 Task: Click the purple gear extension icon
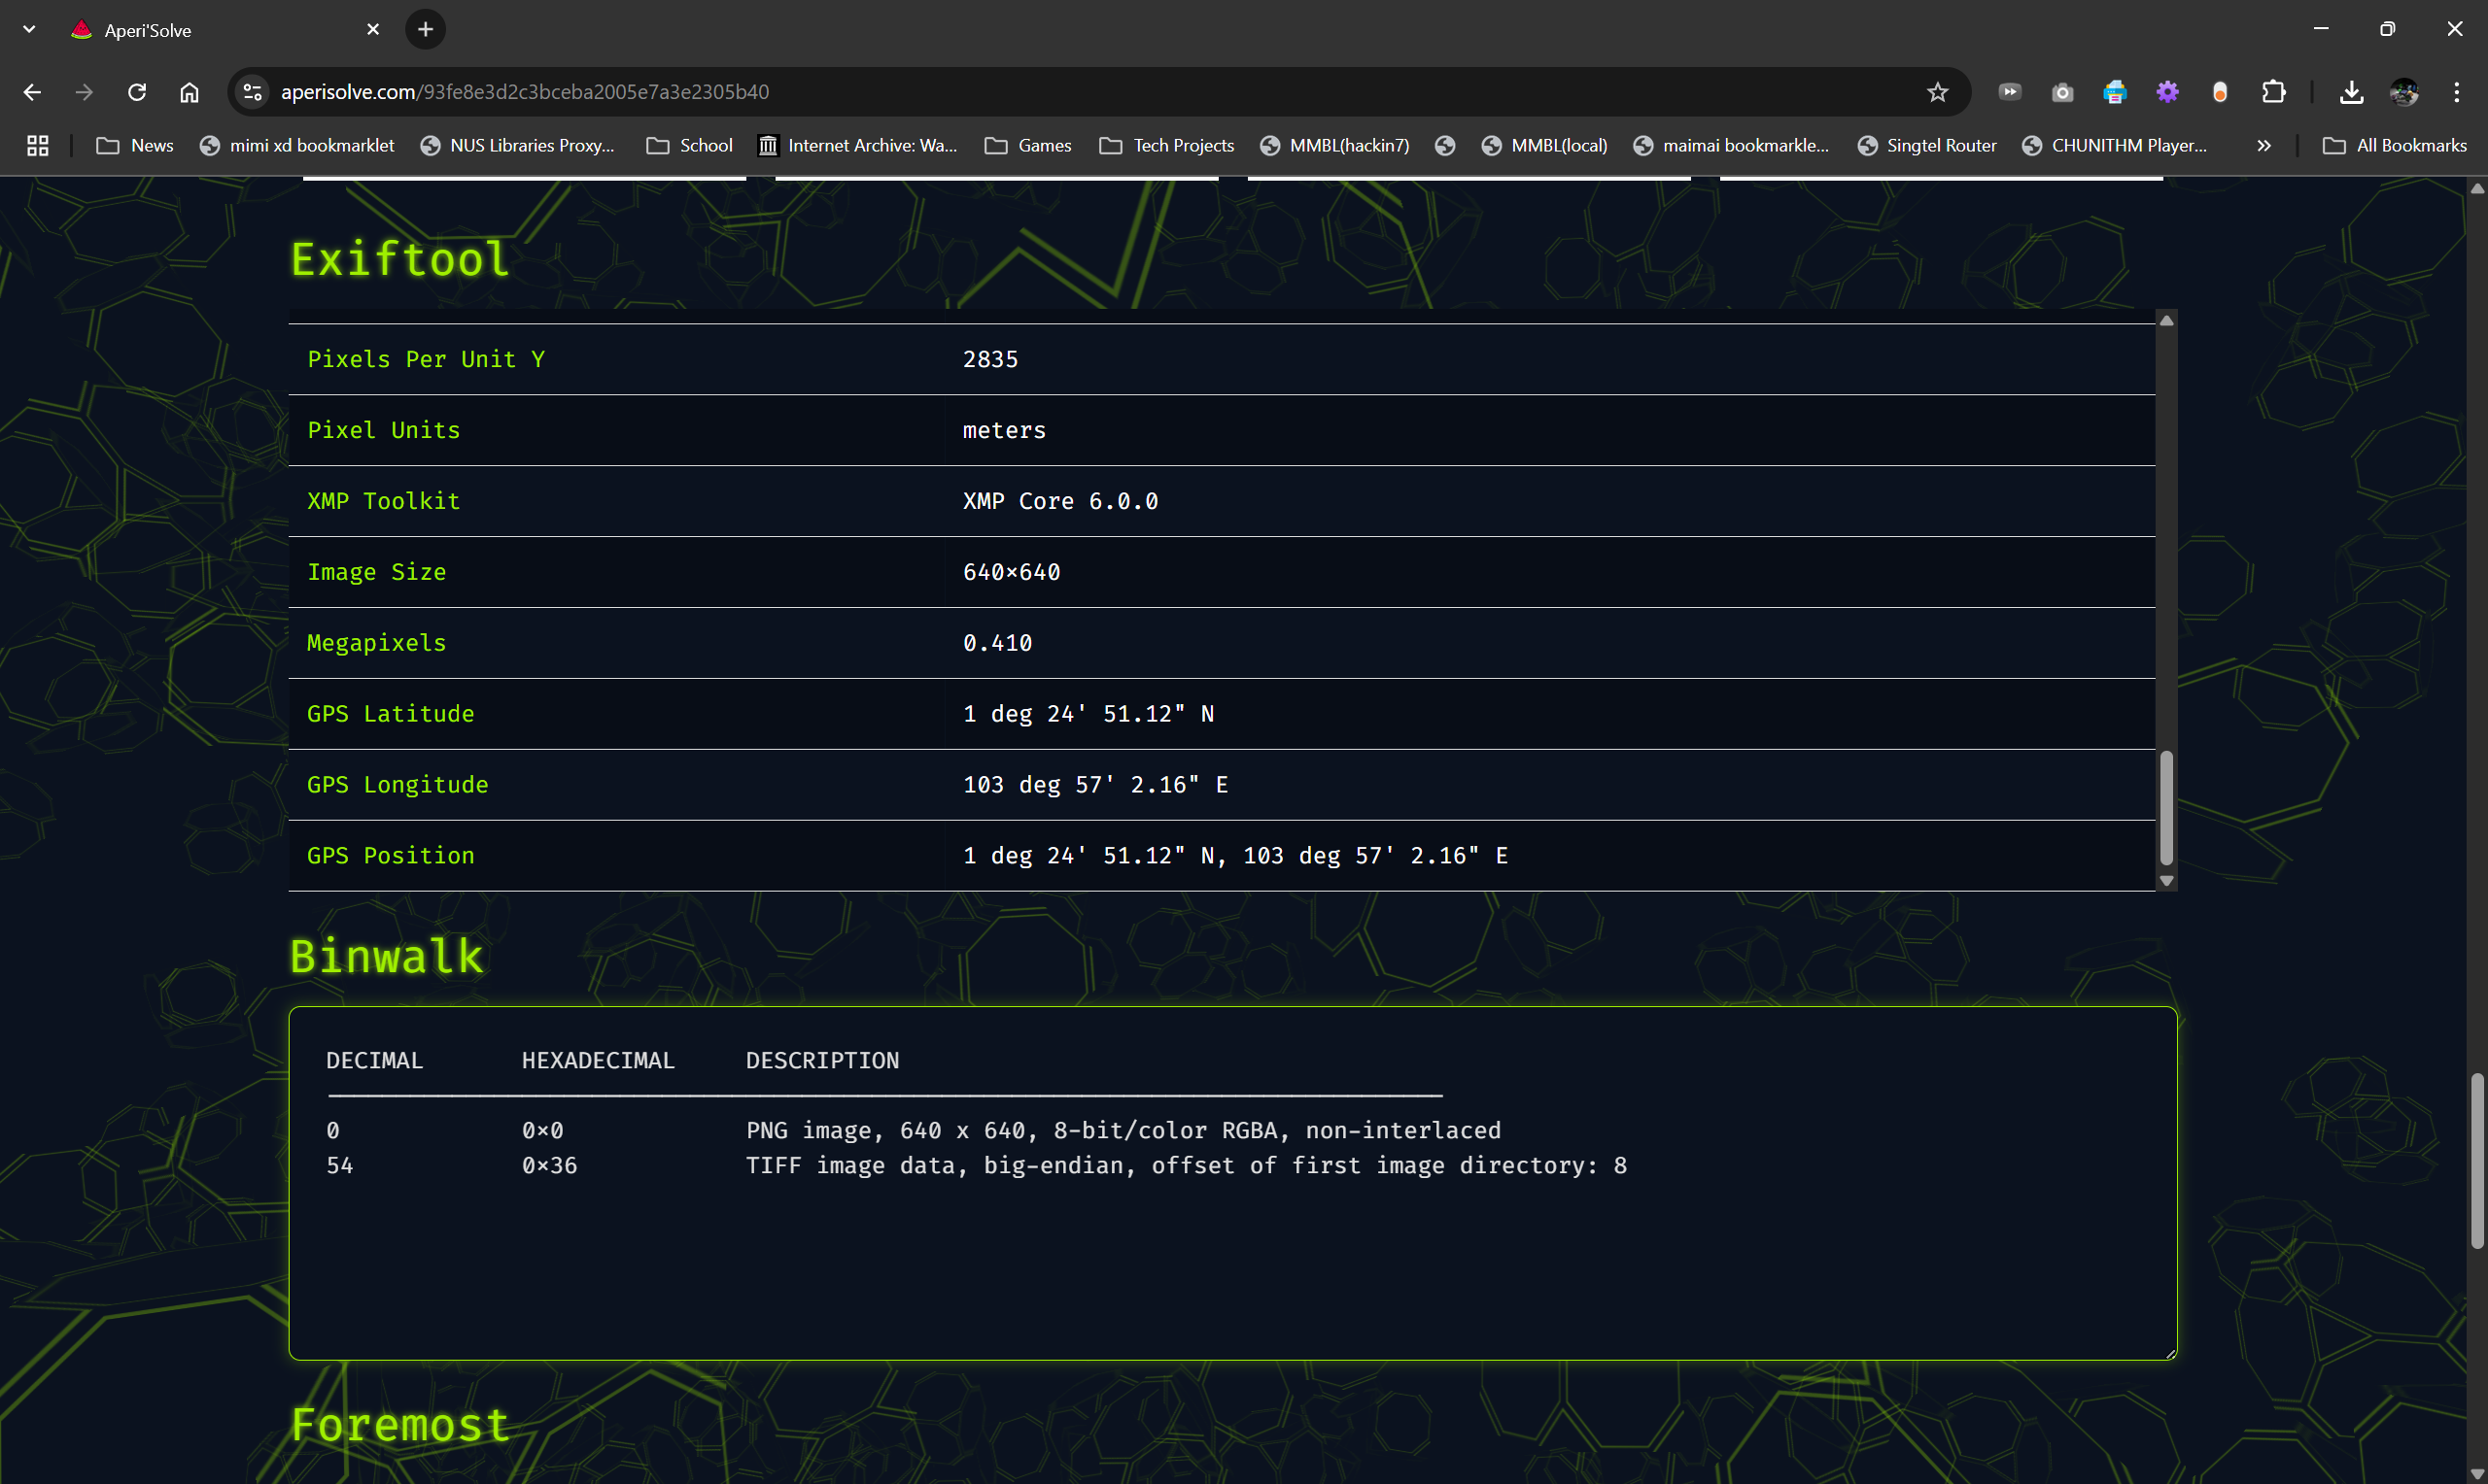point(2167,92)
